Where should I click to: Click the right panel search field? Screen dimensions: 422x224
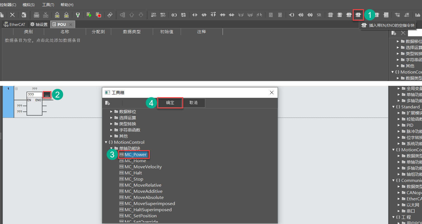[415, 33]
